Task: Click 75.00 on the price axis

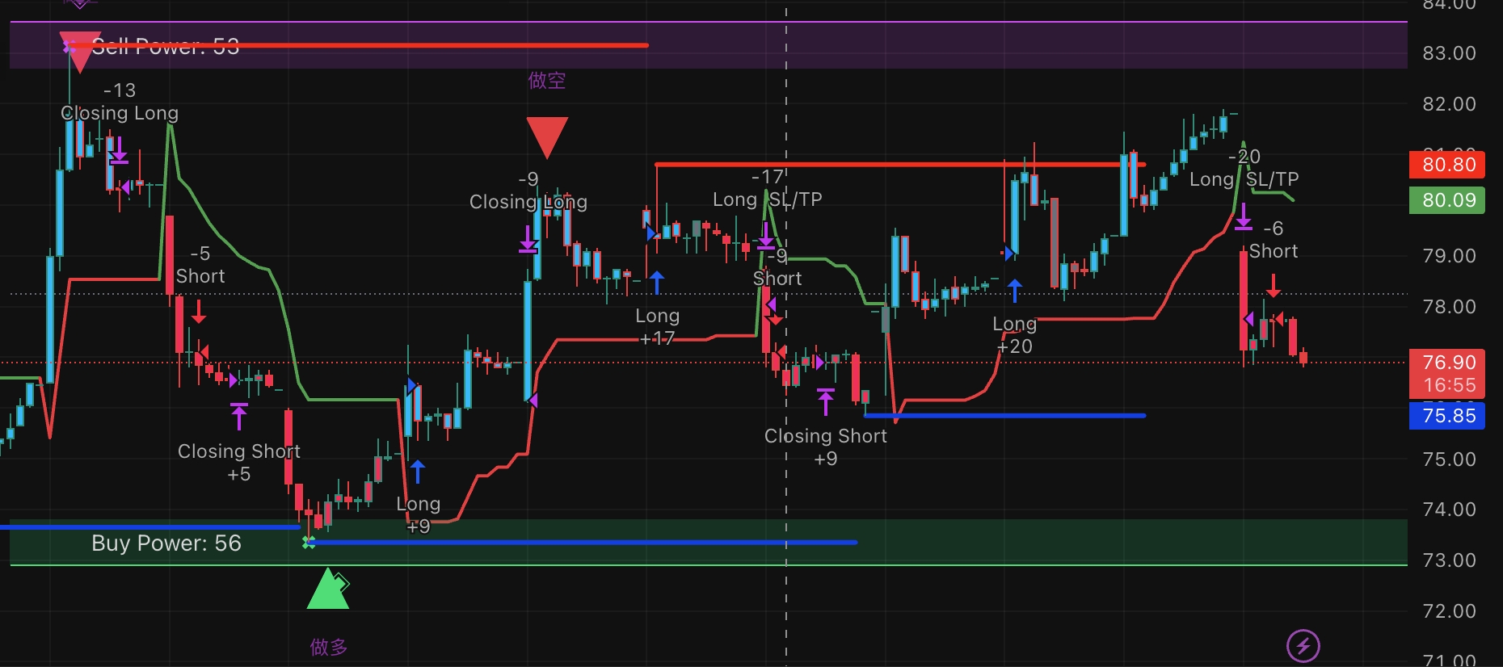Action: tap(1449, 459)
